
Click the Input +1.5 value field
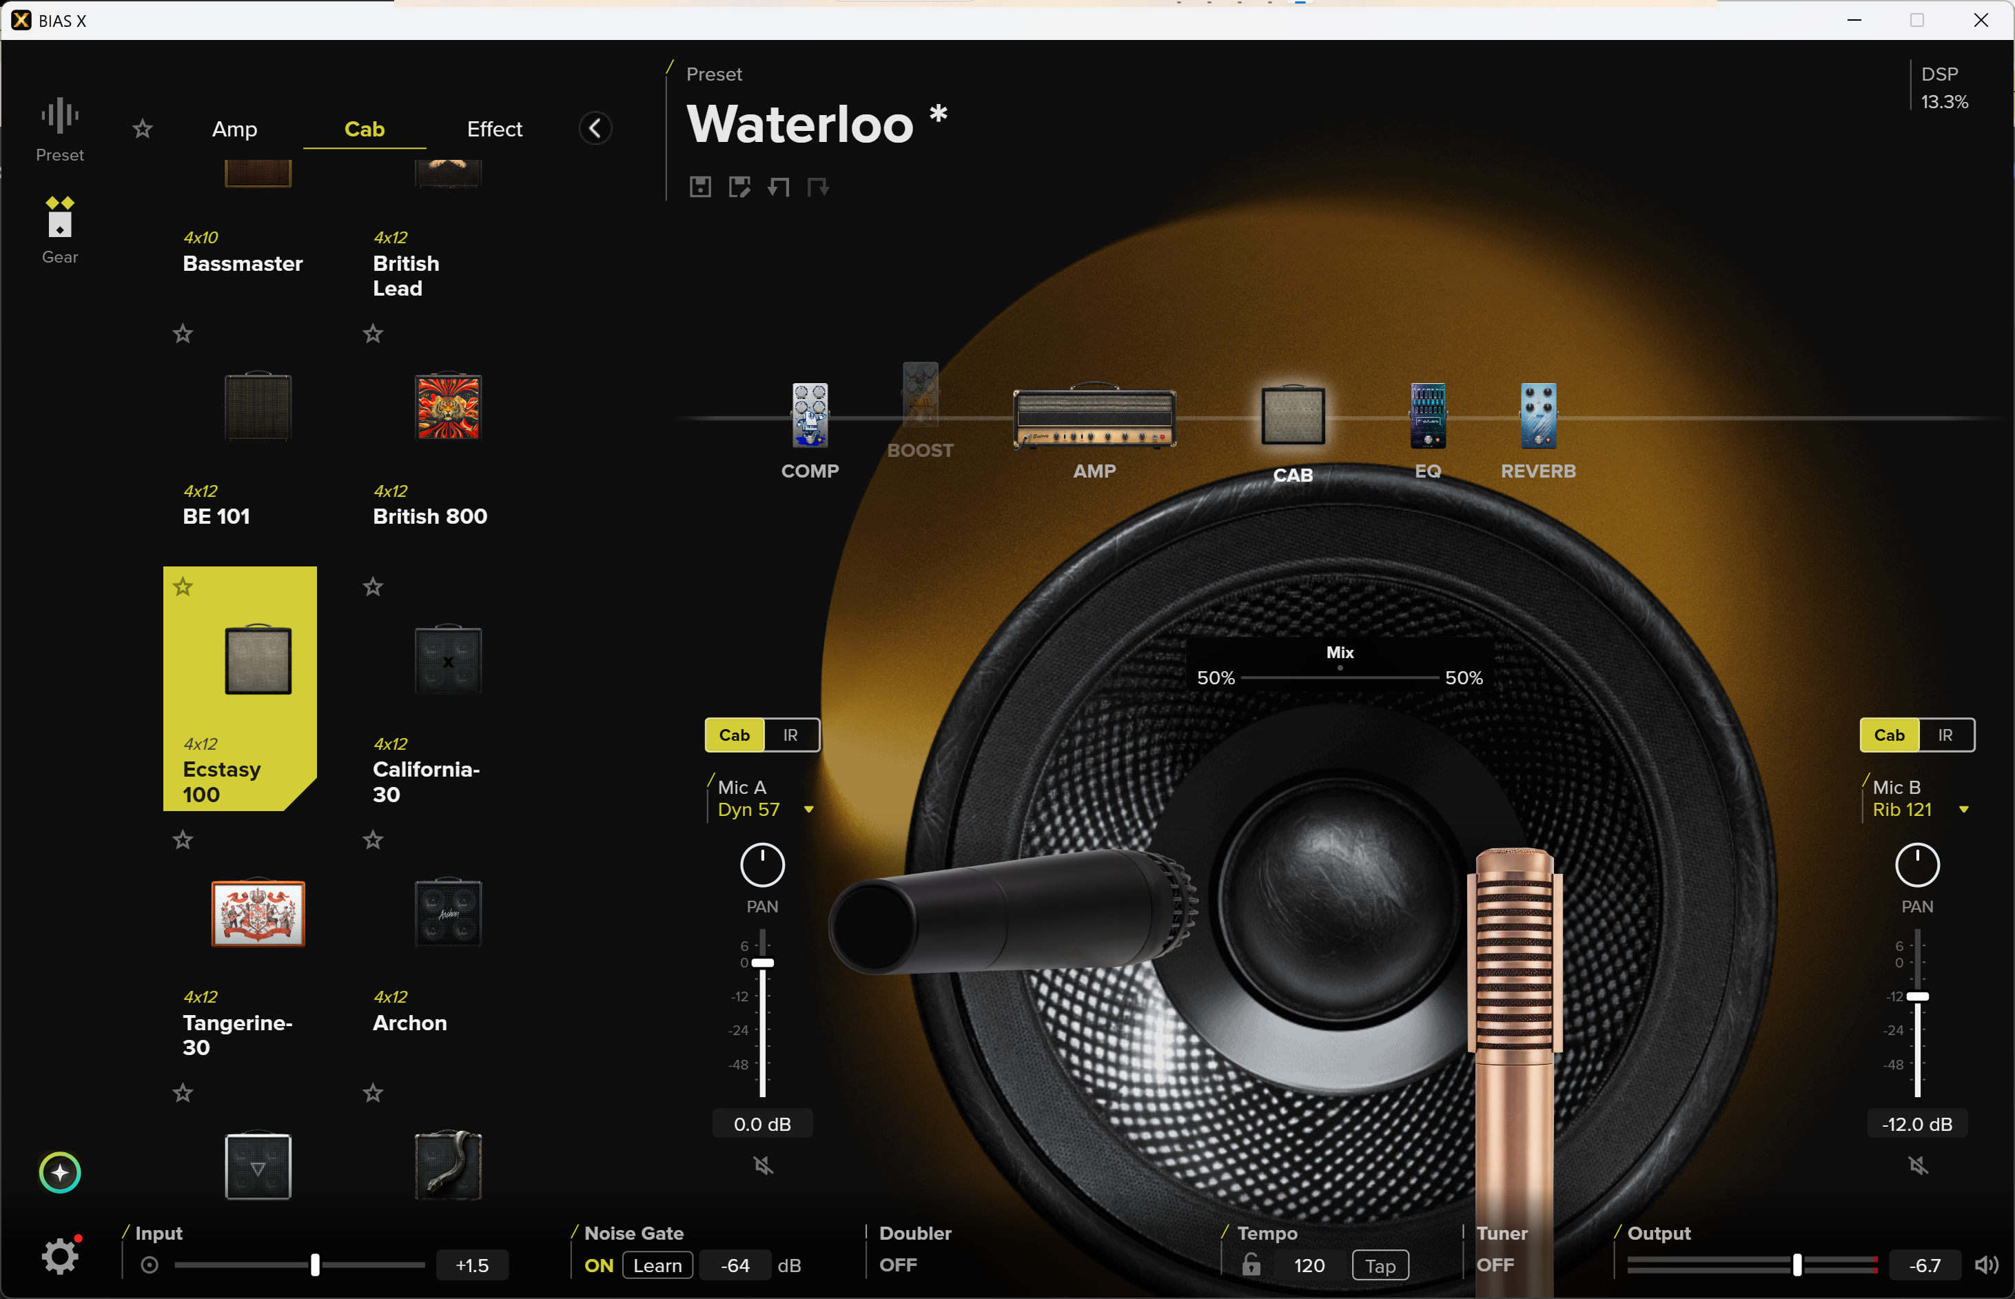pos(472,1265)
